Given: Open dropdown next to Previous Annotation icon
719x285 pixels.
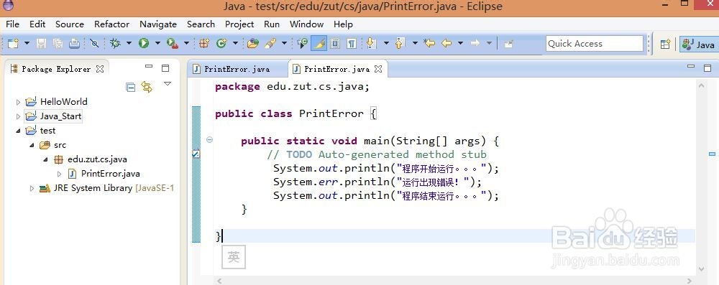Looking at the screenshot, I should (x=415, y=44).
